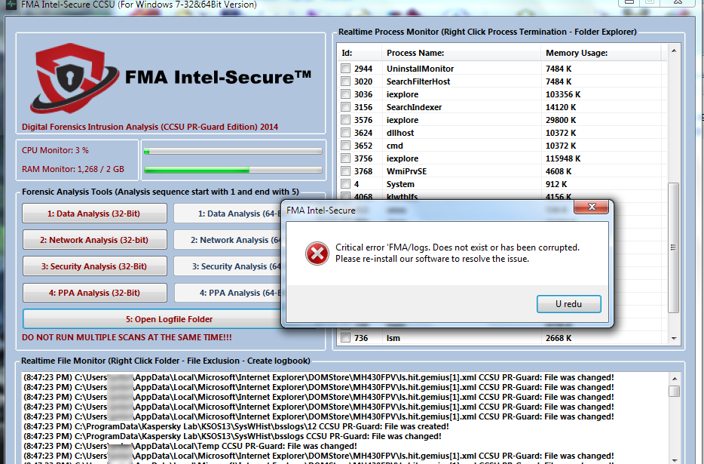Check the box for iexplore process 3576

click(345, 120)
